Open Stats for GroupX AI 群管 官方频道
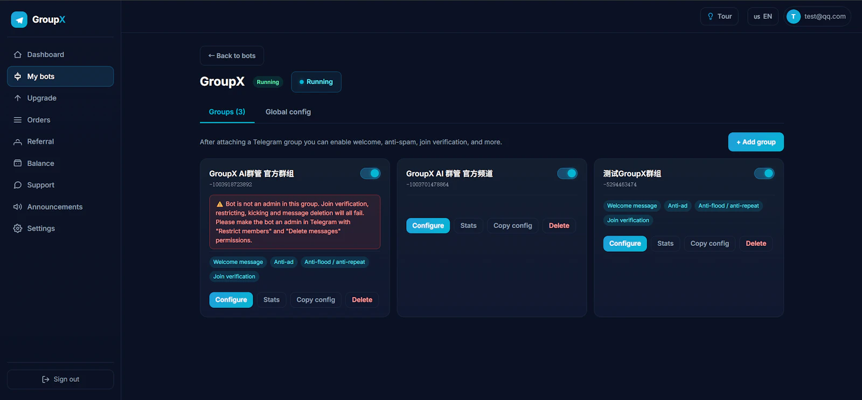This screenshot has width=862, height=400. pos(469,226)
